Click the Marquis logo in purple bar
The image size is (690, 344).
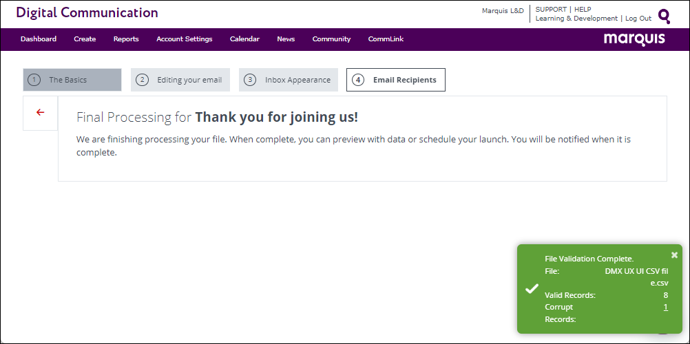(x=634, y=39)
